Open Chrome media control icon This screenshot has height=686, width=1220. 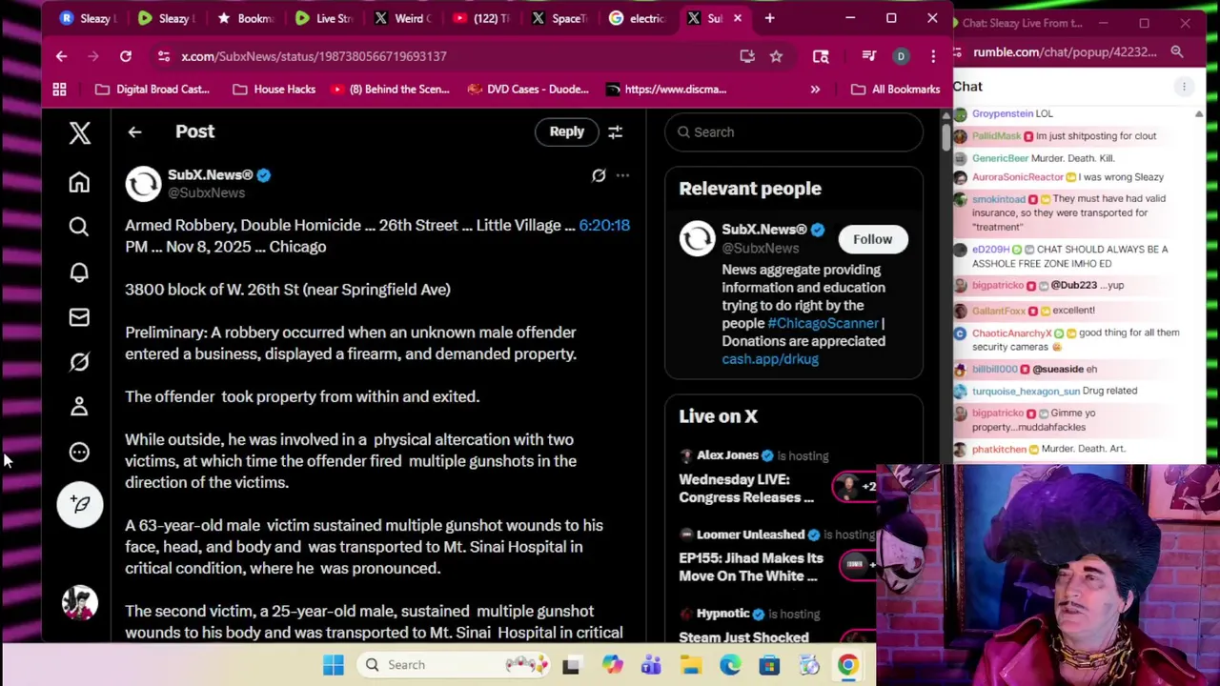tap(868, 56)
